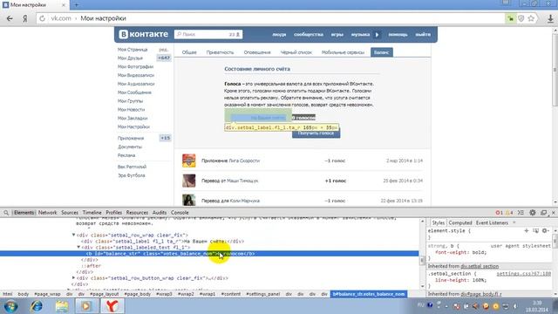The height and width of the screenshot is (314, 558).
Task: Show the DevTools warning count indicator
Action: pos(509,213)
